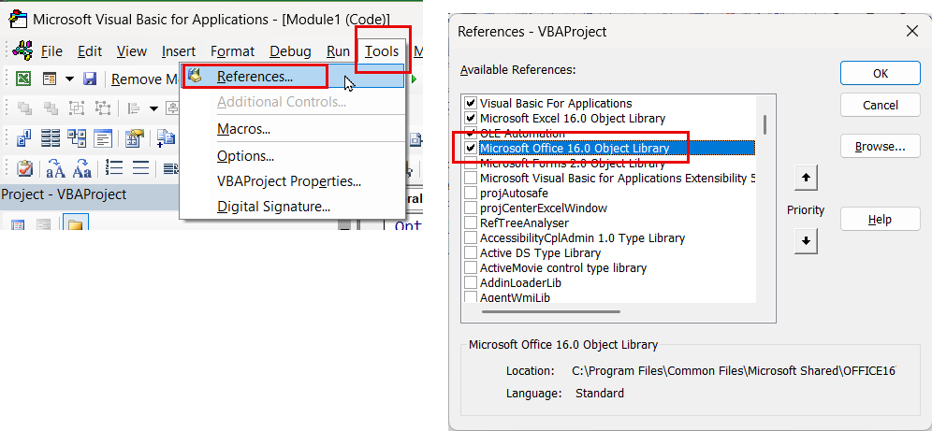Screen dimensions: 932x431
Task: Click the Ungroup controls icon
Action: pos(103,108)
